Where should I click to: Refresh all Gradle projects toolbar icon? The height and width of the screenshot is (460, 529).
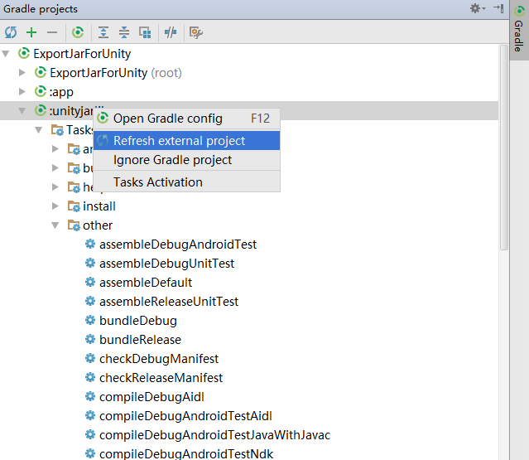pyautogui.click(x=11, y=32)
